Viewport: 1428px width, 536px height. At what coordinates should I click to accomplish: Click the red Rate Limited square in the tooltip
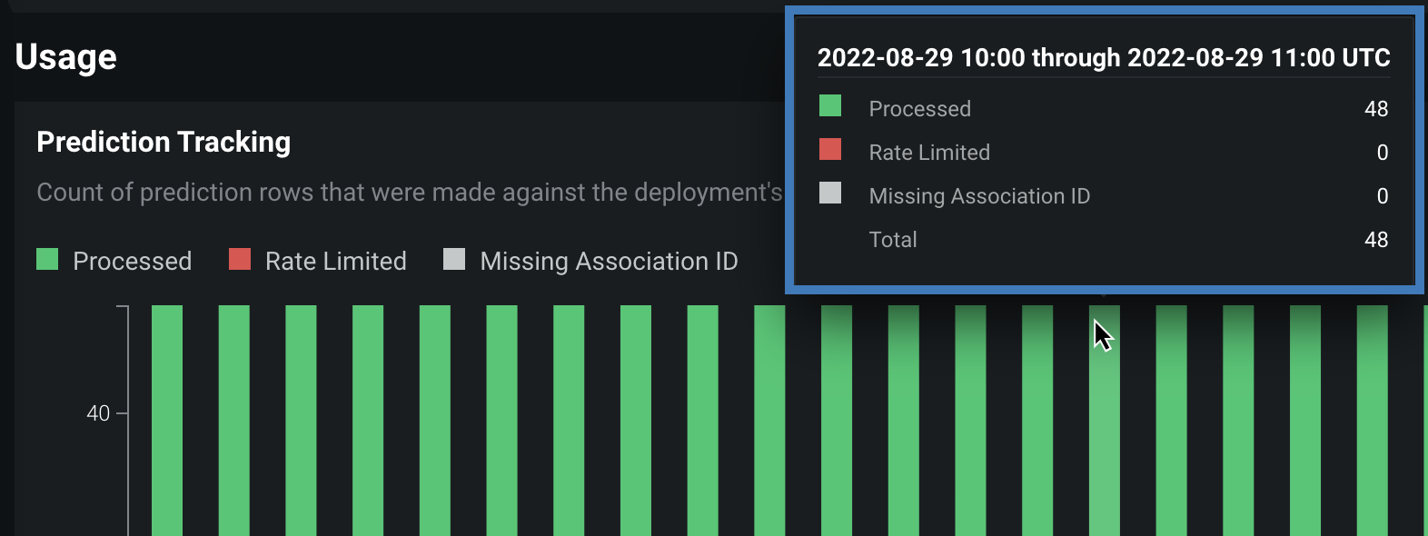point(830,150)
